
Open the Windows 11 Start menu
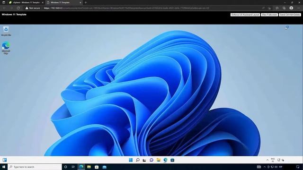pos(131,160)
